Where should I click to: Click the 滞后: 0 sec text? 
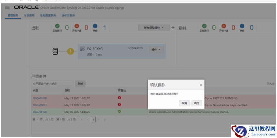tap(94, 55)
